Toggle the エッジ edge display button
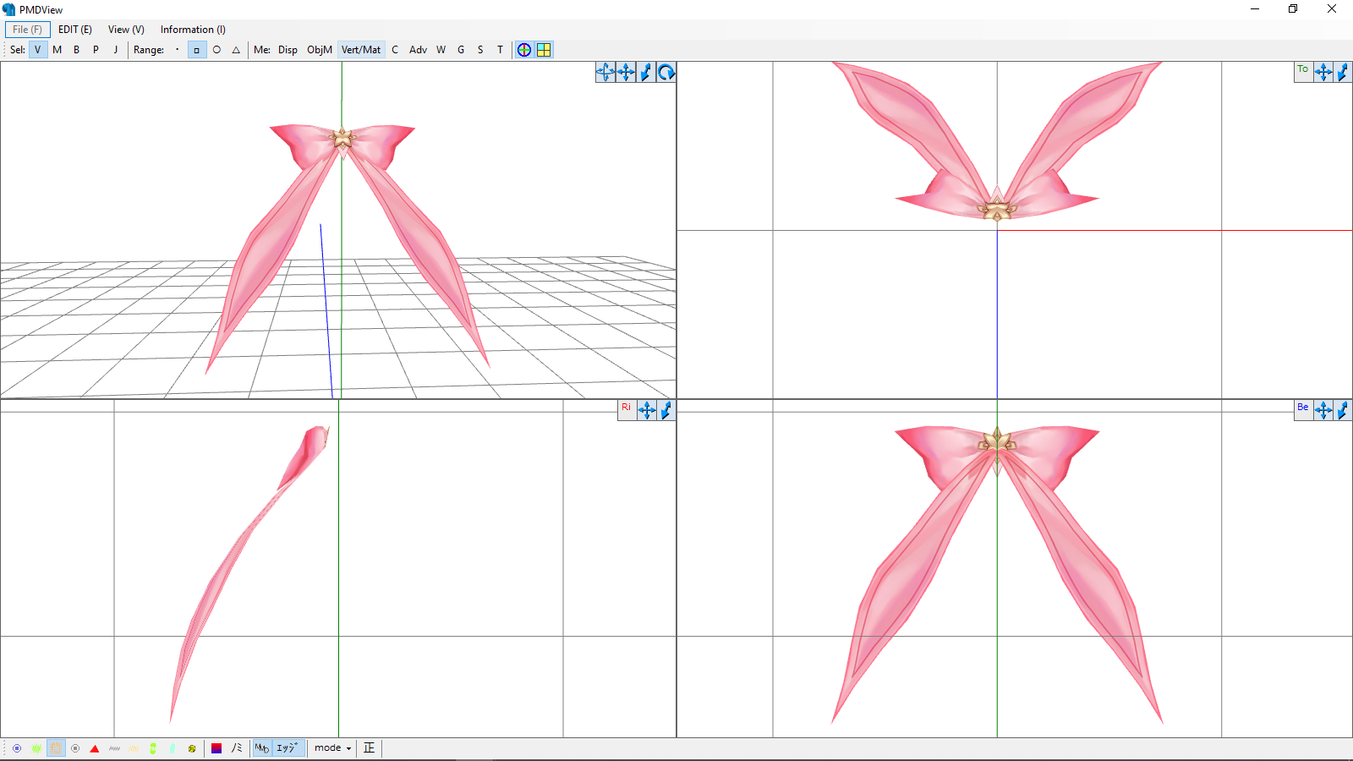This screenshot has width=1353, height=761. (x=288, y=748)
